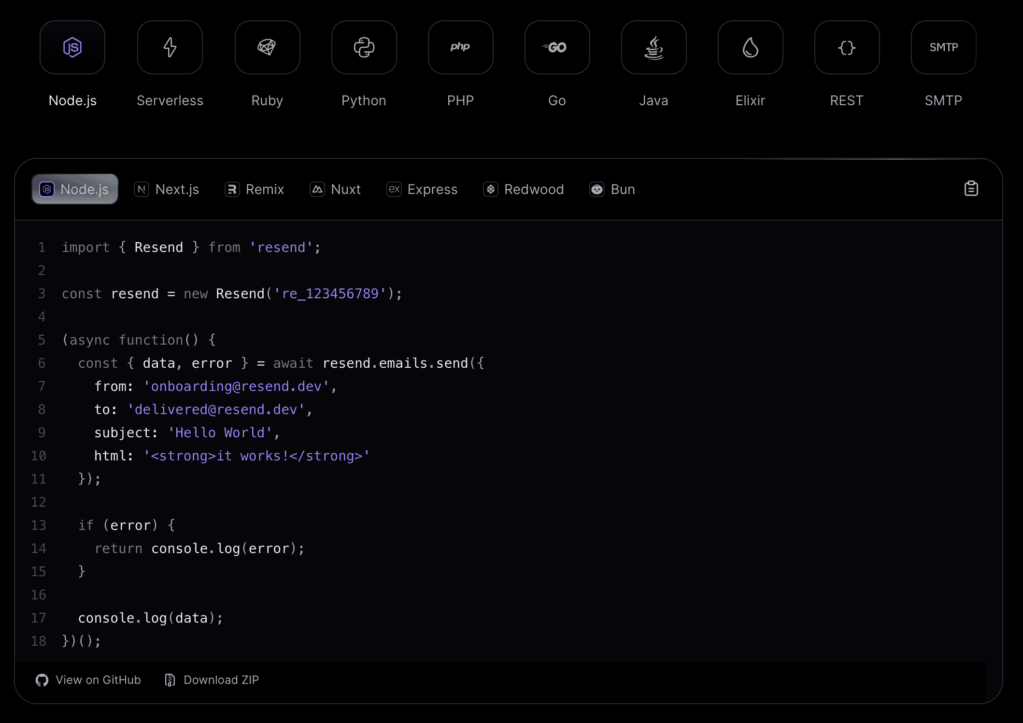Click the PHP label
1023x723 pixels.
[x=461, y=100]
